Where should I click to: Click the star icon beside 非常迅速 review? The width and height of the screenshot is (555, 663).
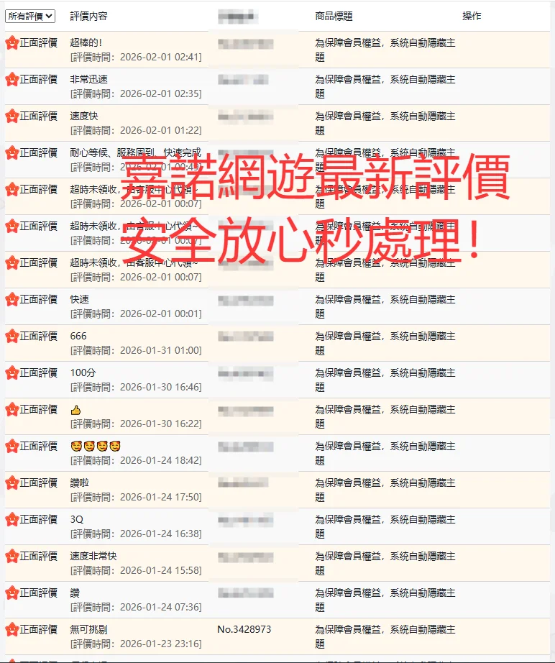click(12, 79)
